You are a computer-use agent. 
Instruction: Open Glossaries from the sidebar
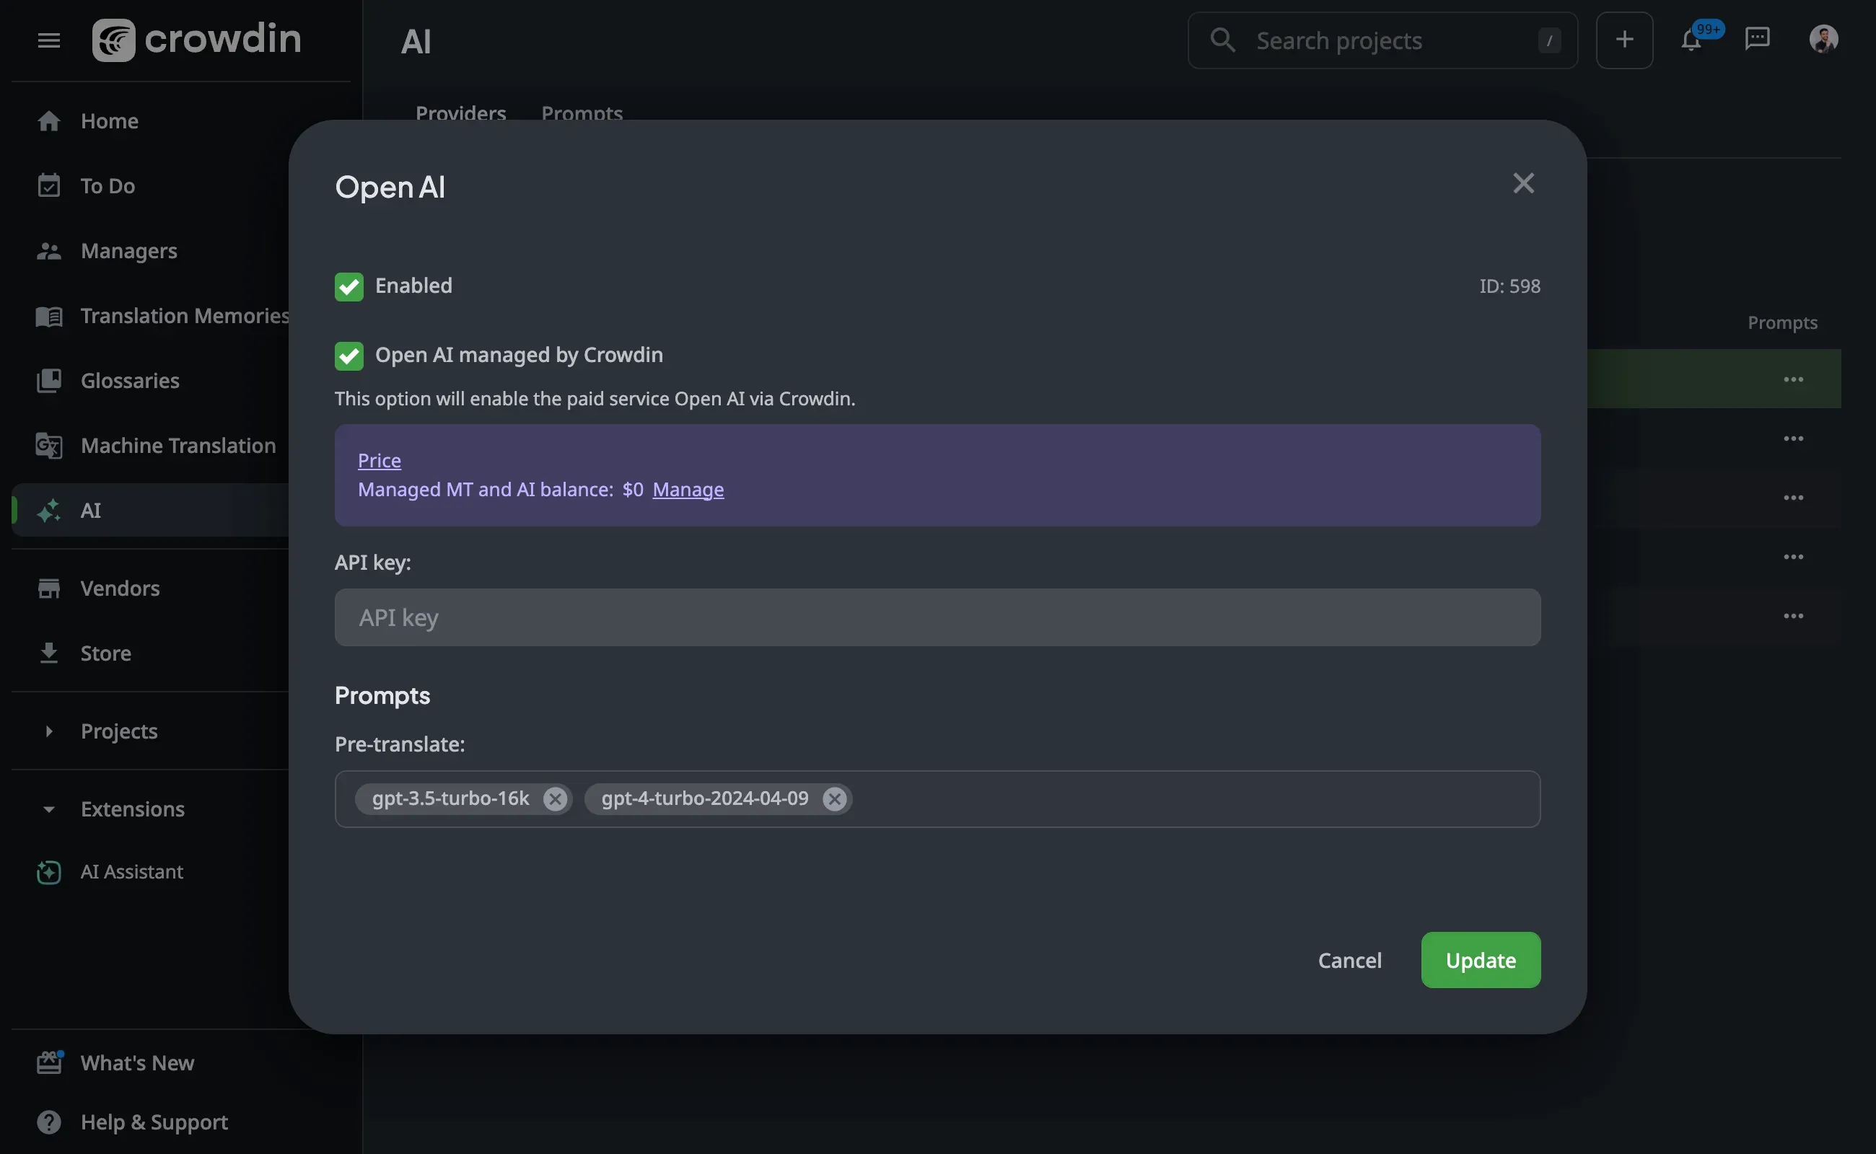[x=130, y=380]
